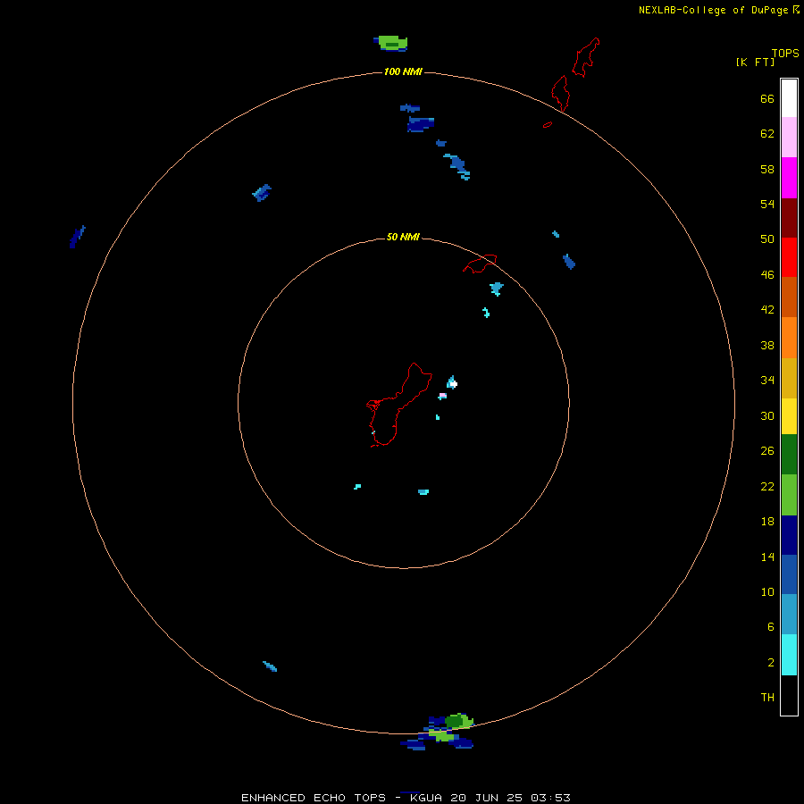Click the orange 42 K FT legend swatch
The height and width of the screenshot is (804, 804).
click(x=789, y=338)
